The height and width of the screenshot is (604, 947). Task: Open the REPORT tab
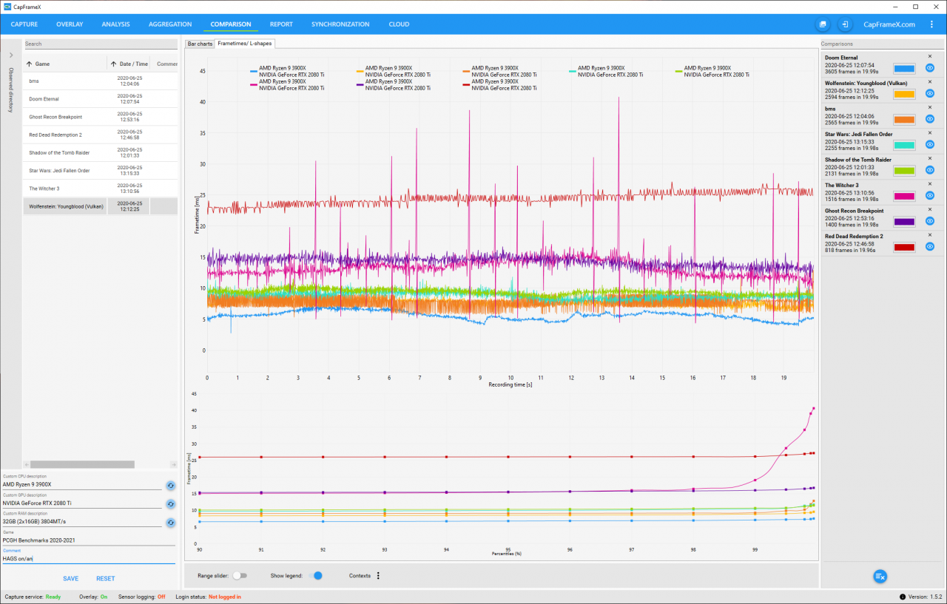pyautogui.click(x=281, y=24)
